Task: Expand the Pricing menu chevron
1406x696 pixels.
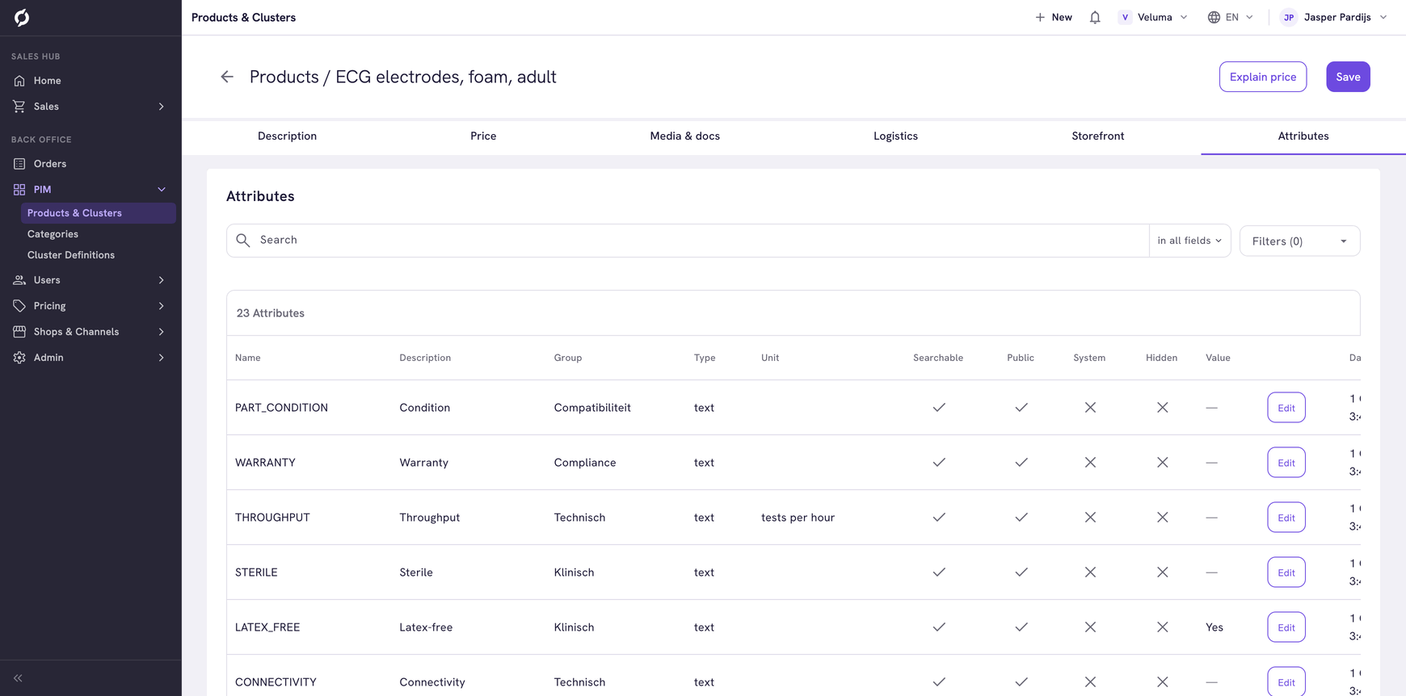Action: point(162,306)
